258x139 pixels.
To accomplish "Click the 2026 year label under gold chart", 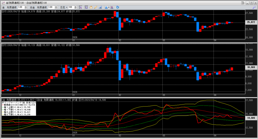I will [x=75, y=37].
